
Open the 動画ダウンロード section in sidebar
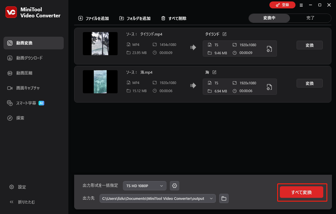[x=29, y=58]
